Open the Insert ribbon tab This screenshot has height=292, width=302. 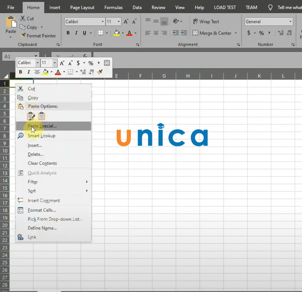pos(55,7)
